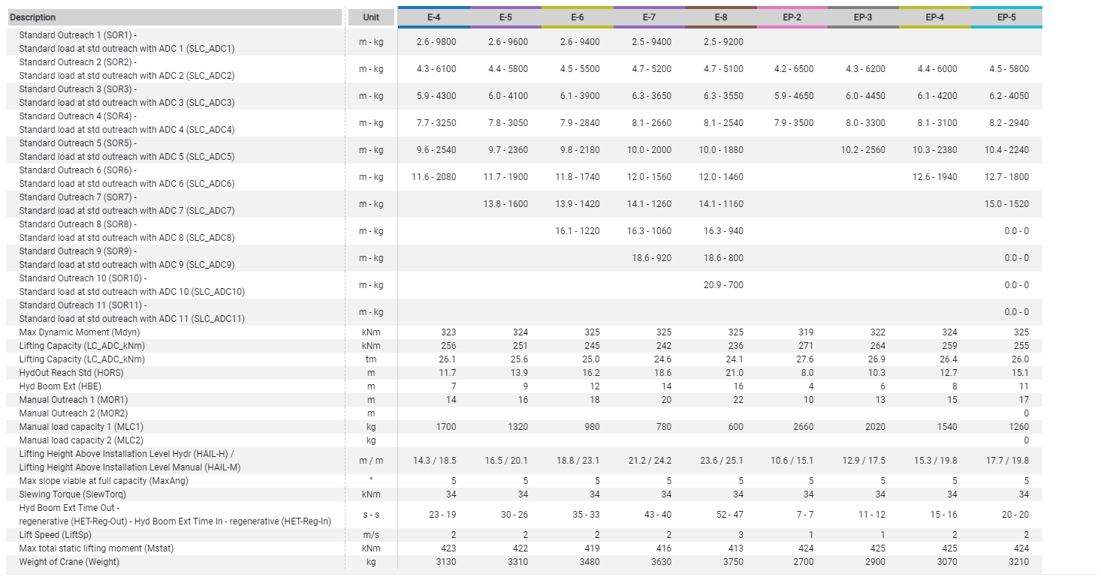Select the E-6 column header
This screenshot has width=1101, height=577.
pos(577,17)
